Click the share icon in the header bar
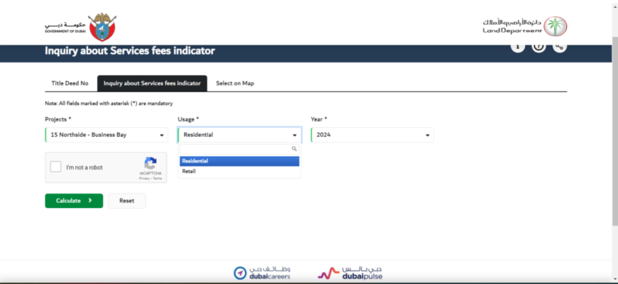 (x=560, y=47)
